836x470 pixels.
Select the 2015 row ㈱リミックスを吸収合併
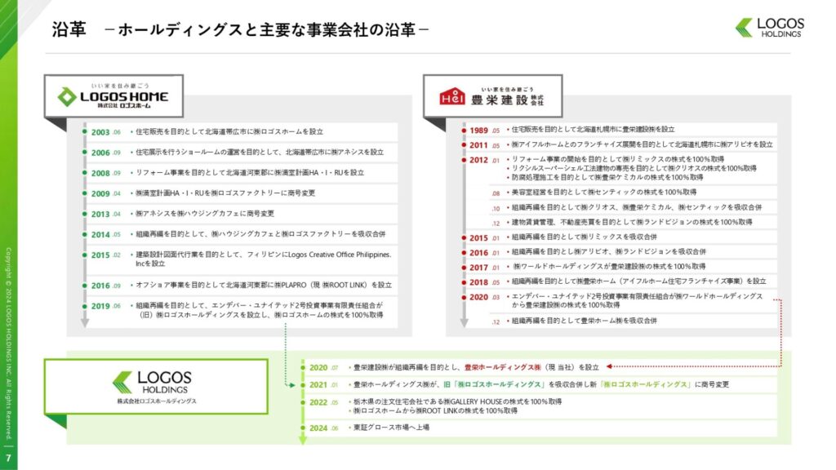[x=585, y=237]
